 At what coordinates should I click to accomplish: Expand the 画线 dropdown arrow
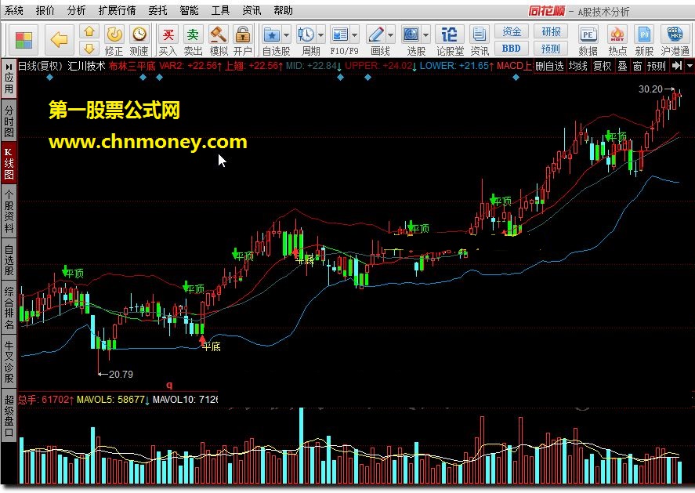tap(391, 35)
